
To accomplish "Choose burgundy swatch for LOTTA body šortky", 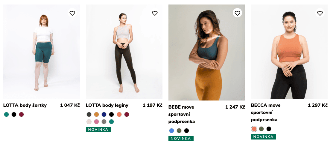I will point(21,114).
